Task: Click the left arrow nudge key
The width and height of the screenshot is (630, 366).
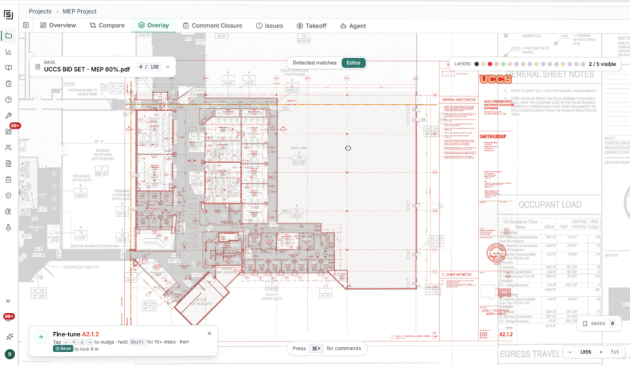Action: point(66,342)
